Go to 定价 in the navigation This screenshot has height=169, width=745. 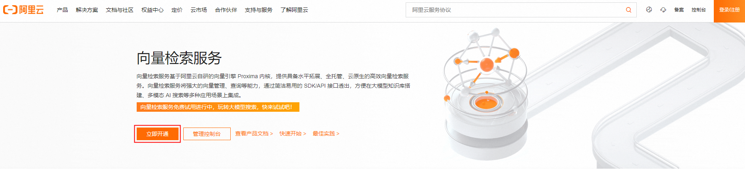pyautogui.click(x=177, y=10)
